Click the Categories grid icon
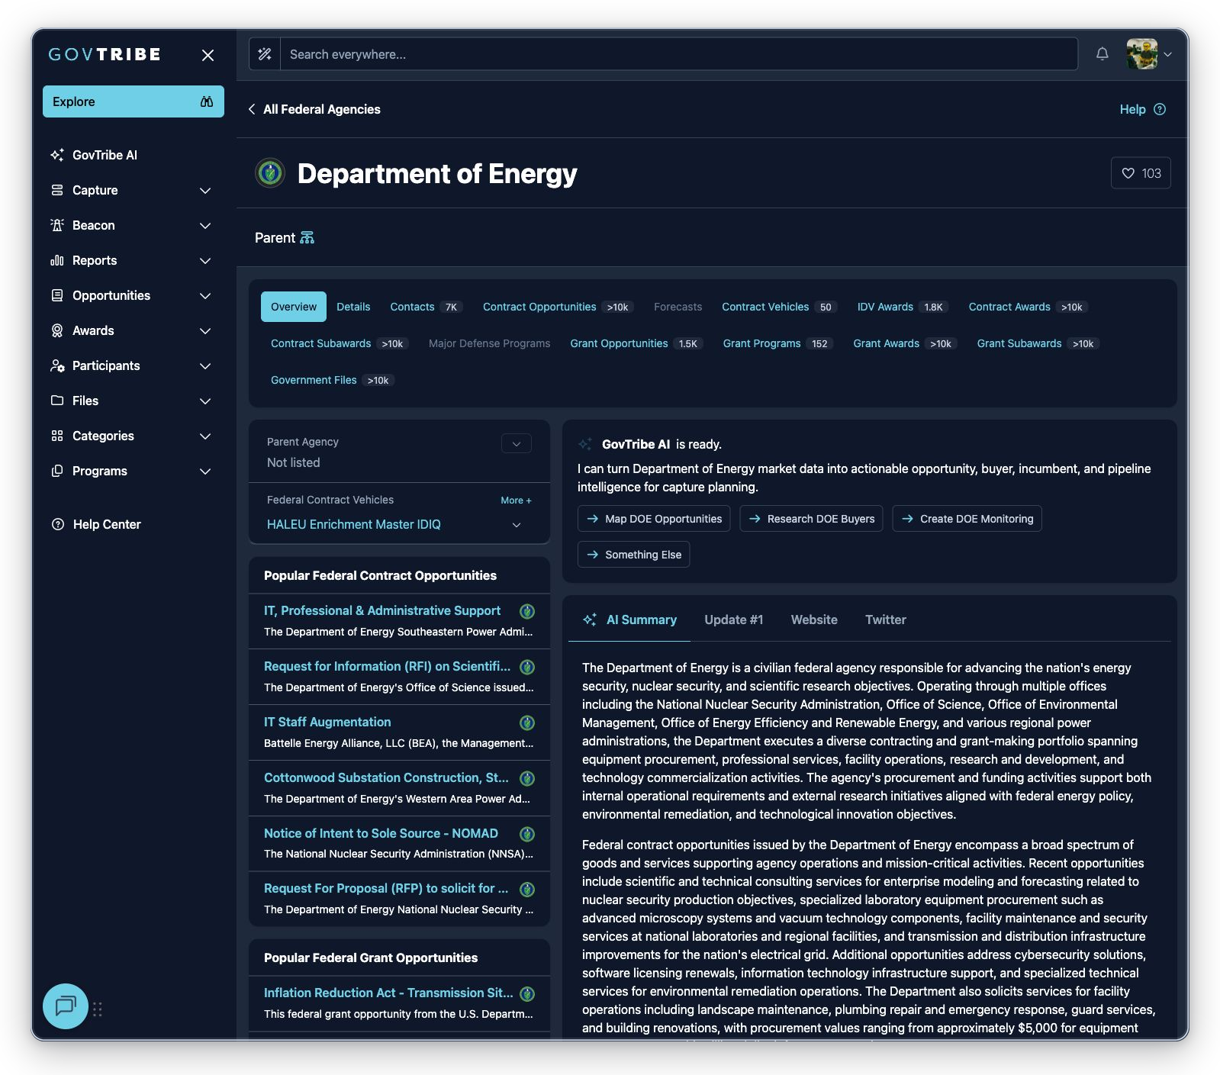Viewport: 1220px width, 1075px height. [x=57, y=436]
